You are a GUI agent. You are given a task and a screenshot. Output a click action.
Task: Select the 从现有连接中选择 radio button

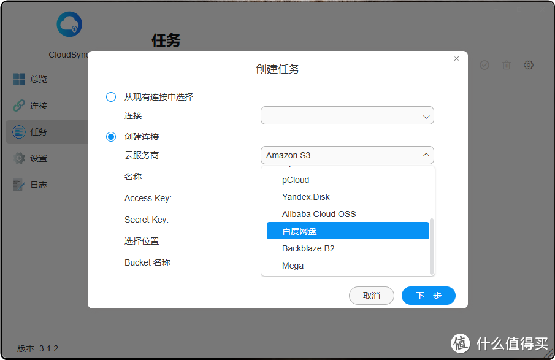click(x=111, y=97)
